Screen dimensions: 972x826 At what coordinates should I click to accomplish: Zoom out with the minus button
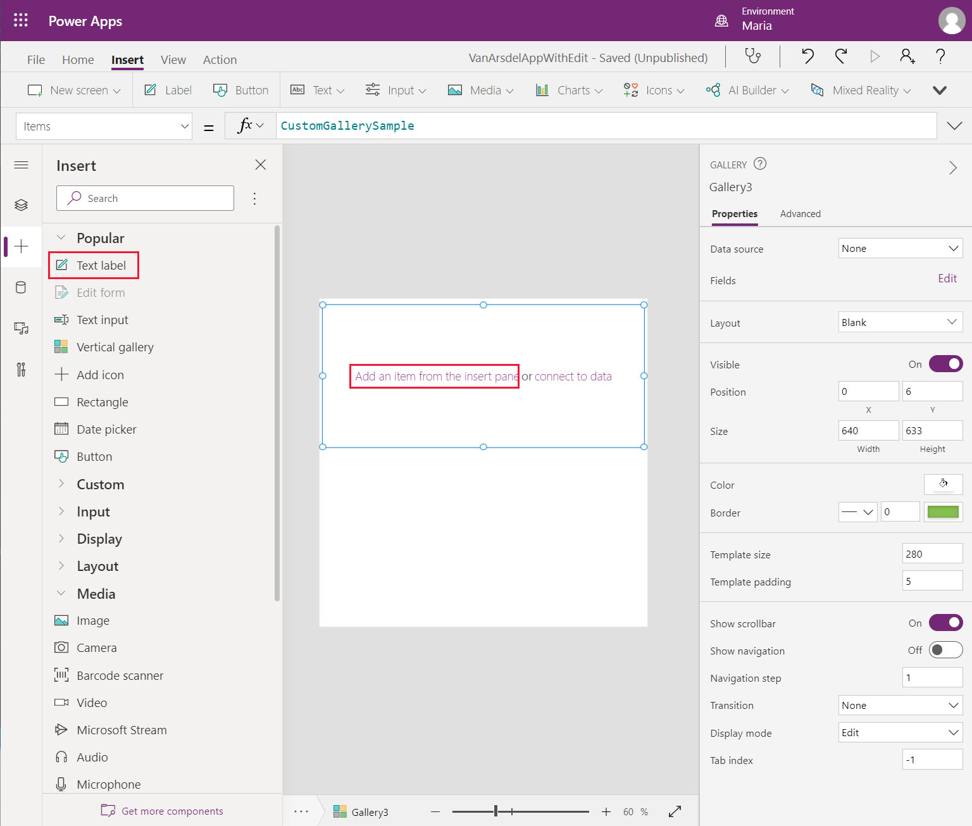435,811
